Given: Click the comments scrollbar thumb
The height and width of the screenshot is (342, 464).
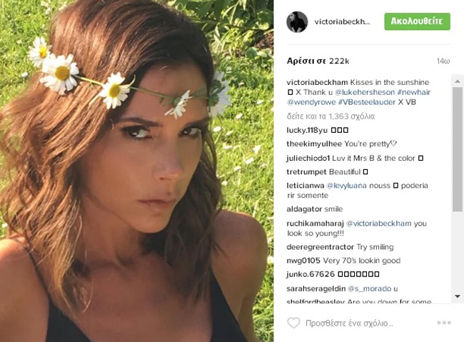Looking at the screenshot, I should pos(458,149).
